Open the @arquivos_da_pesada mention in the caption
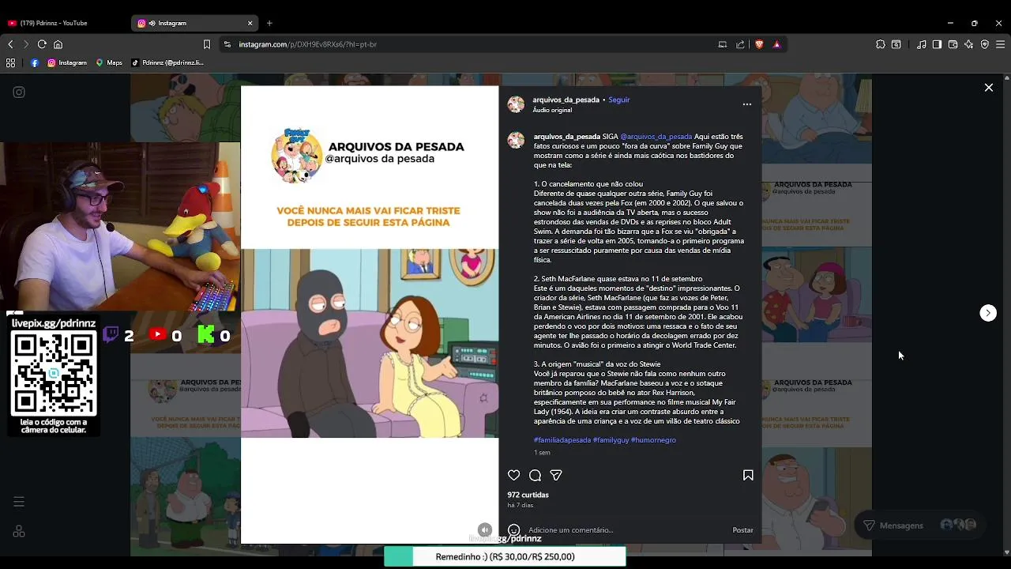 pos(656,137)
